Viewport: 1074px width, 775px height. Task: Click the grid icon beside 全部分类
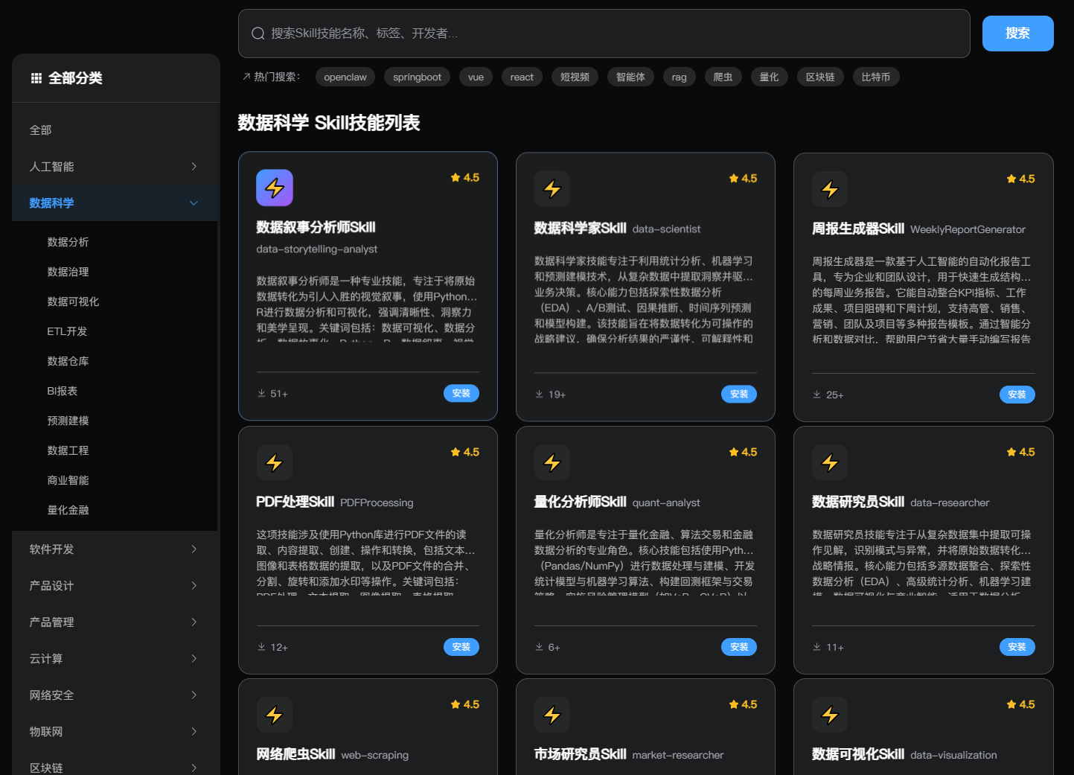coord(36,78)
